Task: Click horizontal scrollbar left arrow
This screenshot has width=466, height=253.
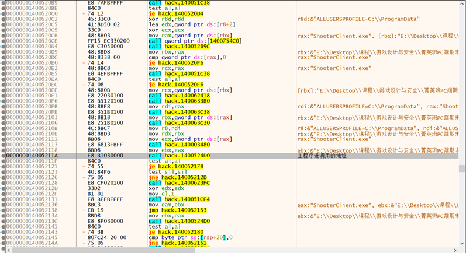Action: tap(8, 250)
